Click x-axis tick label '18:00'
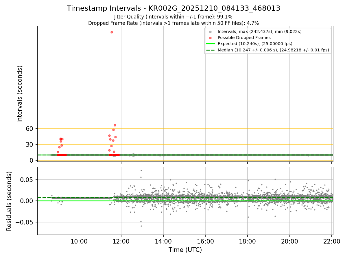Viewport: 347px width, 260px height. (x=248, y=241)
